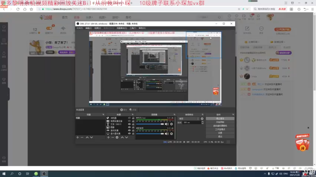Mute the microphone speaker icon in the mixer
316x177 pixels.
[167, 124]
